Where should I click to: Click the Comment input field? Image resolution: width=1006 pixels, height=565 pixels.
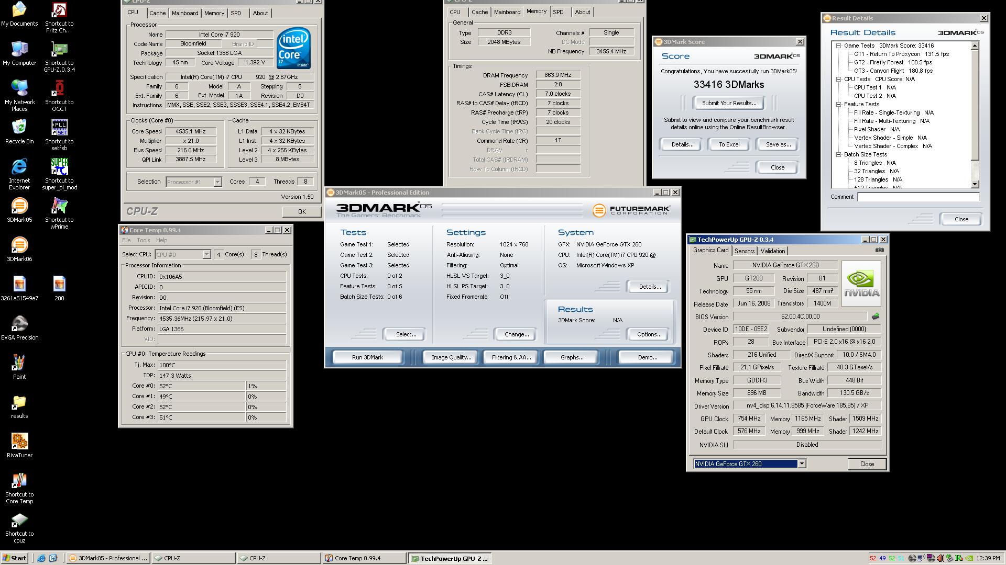tap(918, 197)
